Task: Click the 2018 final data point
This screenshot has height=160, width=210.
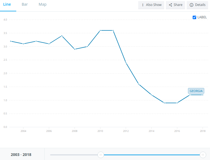Action: [202, 95]
